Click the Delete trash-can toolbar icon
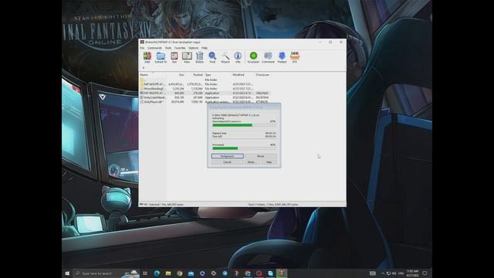The height and width of the screenshot is (278, 494). pyautogui.click(x=200, y=57)
